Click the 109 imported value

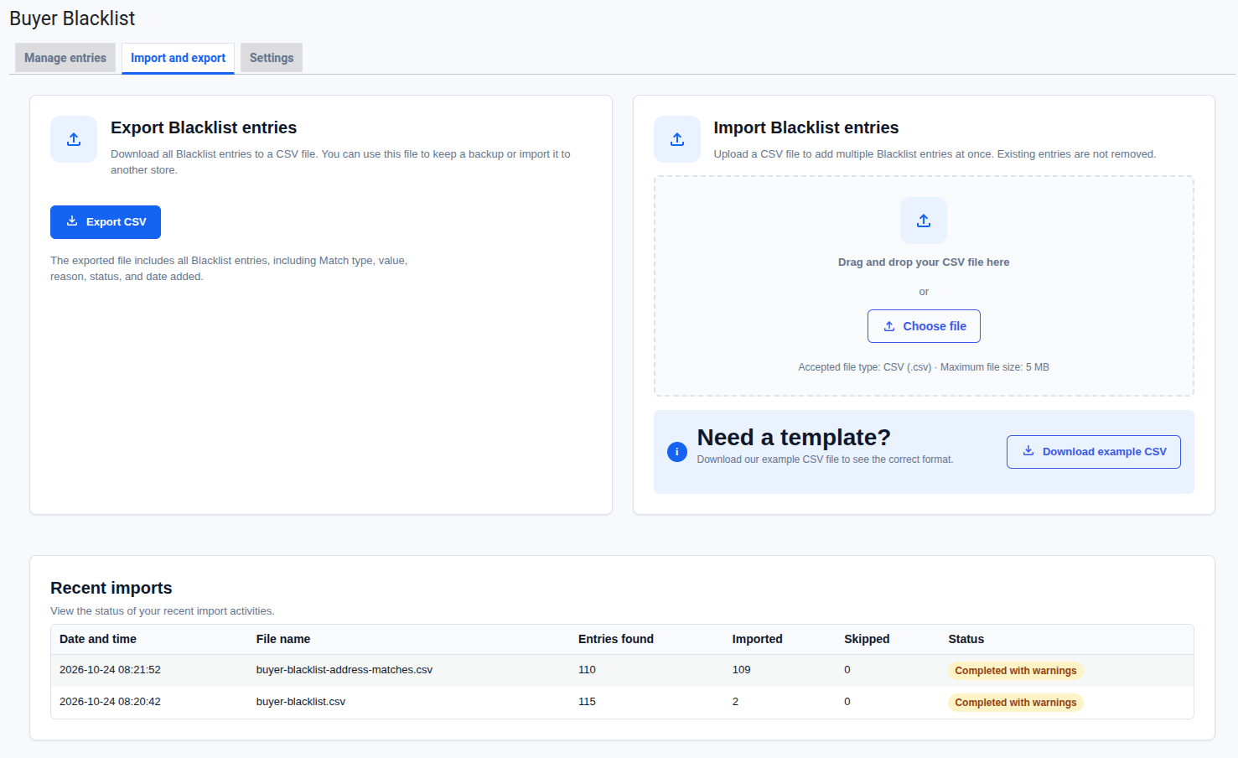742,670
